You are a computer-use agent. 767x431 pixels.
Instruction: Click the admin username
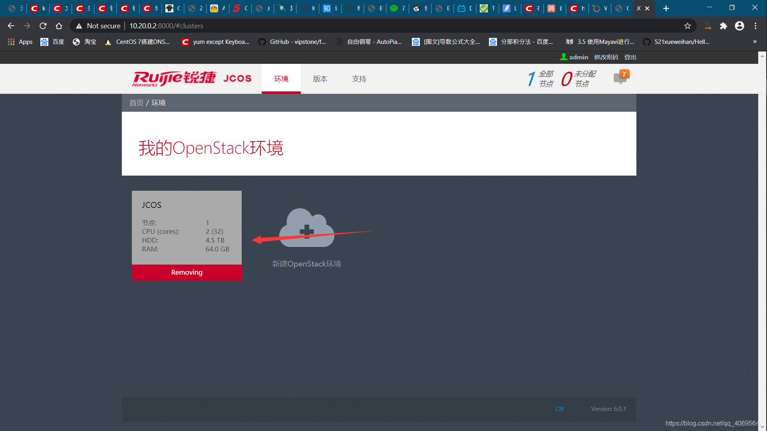[578, 57]
